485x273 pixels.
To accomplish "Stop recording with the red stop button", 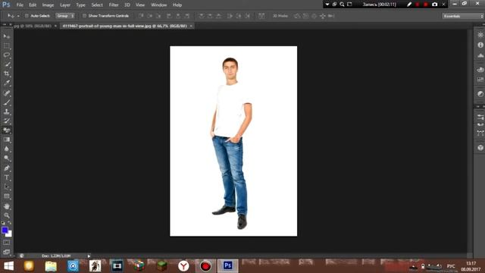I will click(426, 5).
